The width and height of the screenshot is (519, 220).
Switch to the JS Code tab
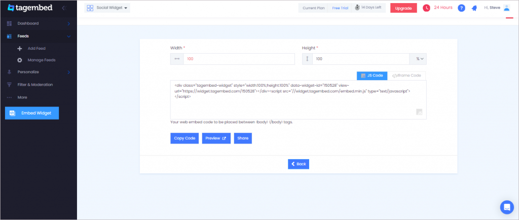pyautogui.click(x=372, y=76)
